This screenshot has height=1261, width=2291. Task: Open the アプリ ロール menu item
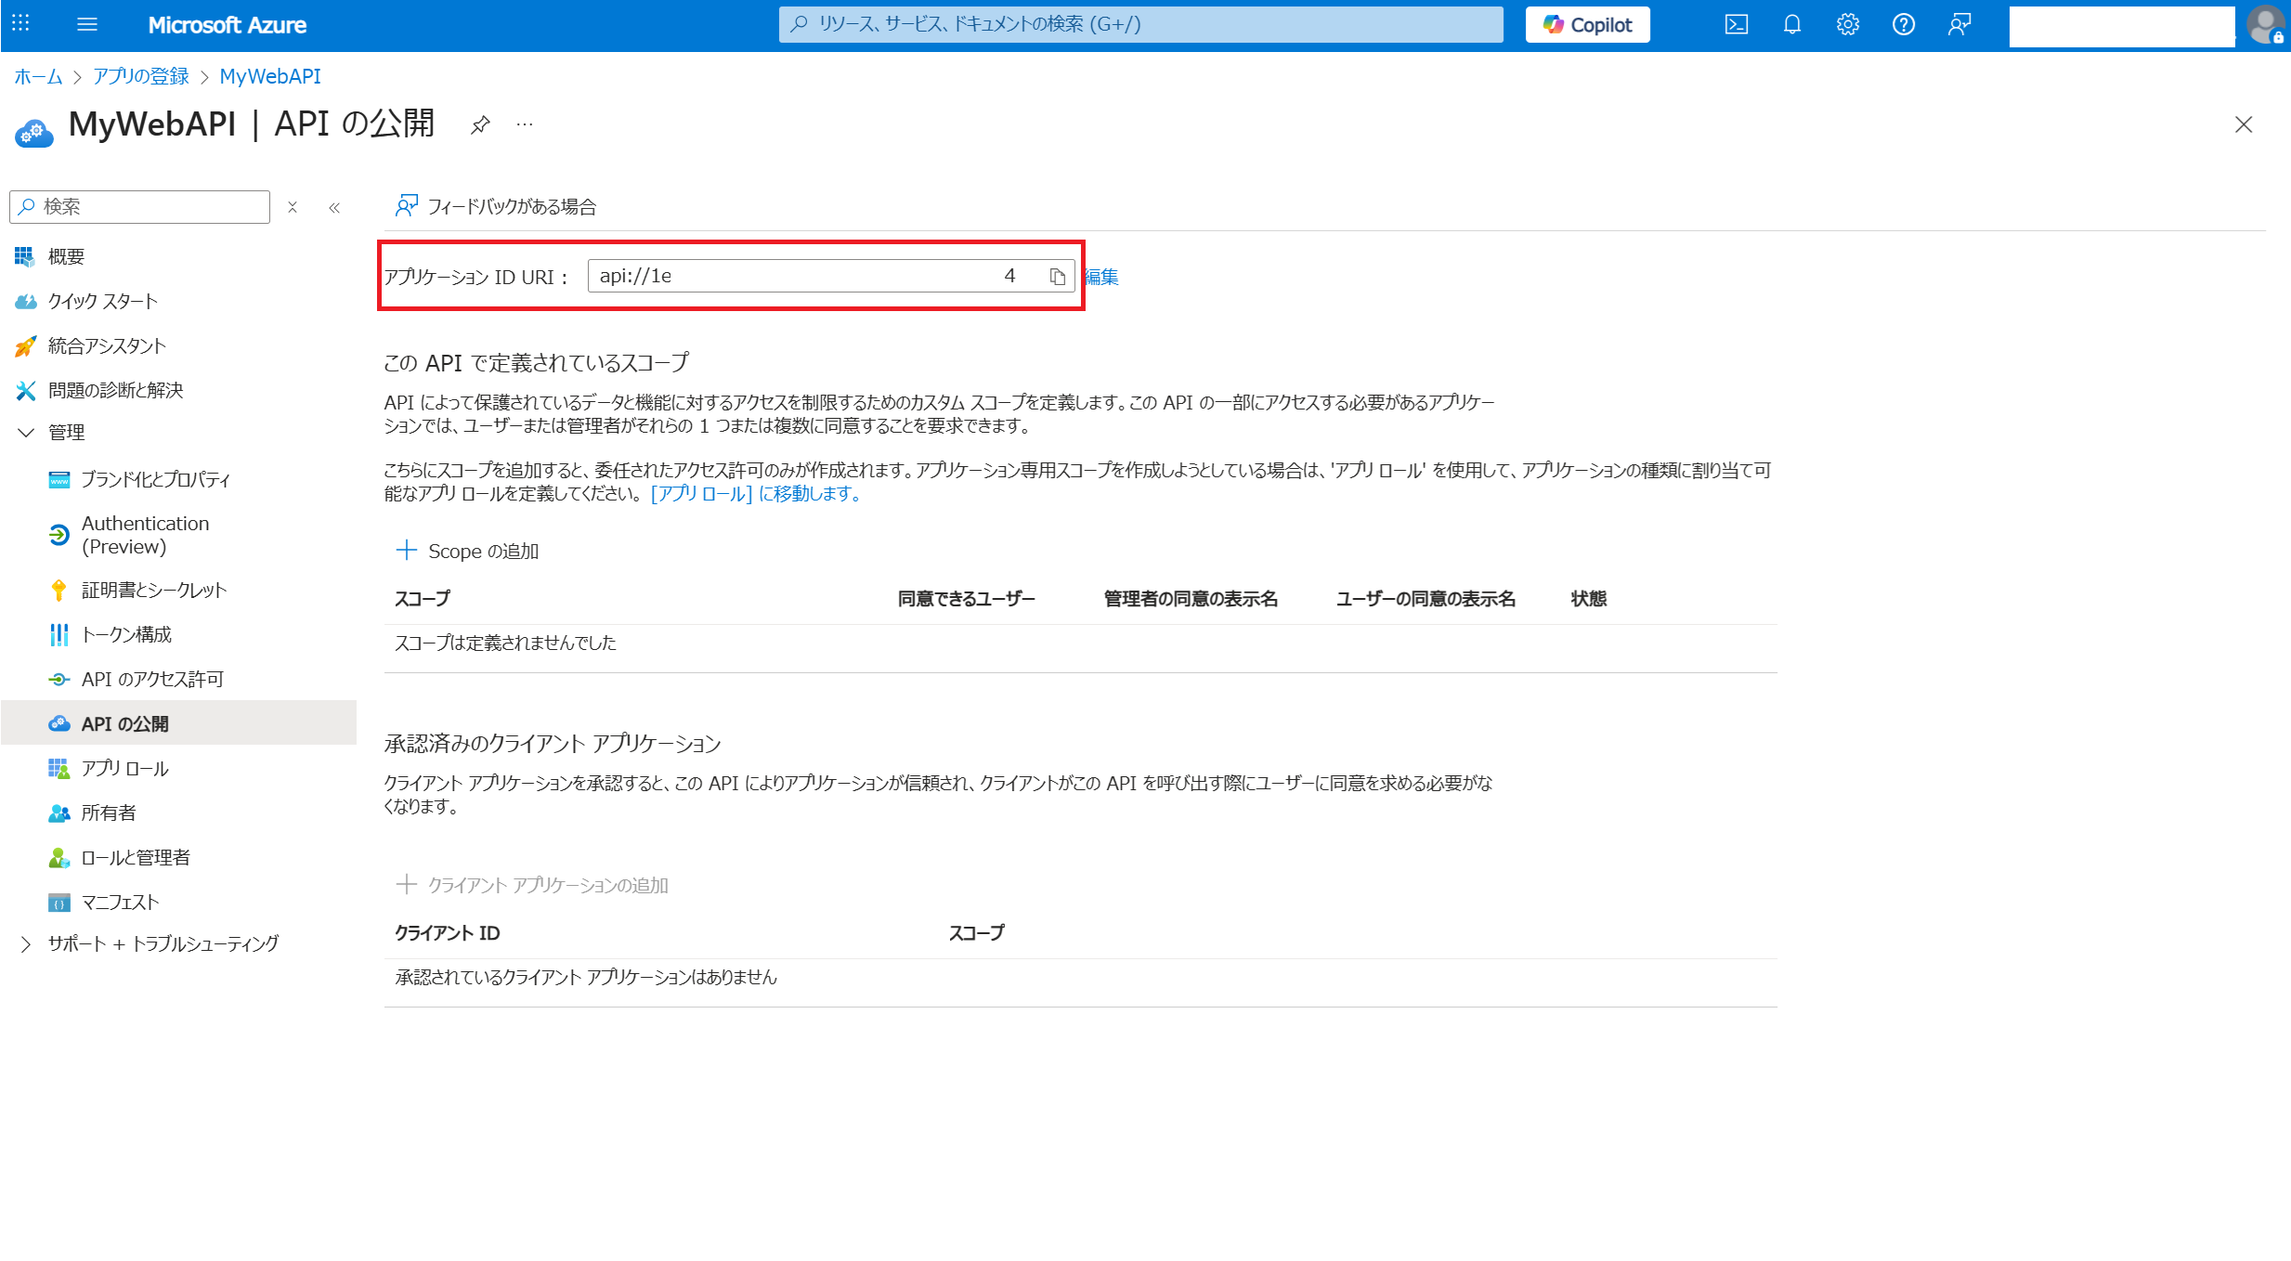[124, 769]
